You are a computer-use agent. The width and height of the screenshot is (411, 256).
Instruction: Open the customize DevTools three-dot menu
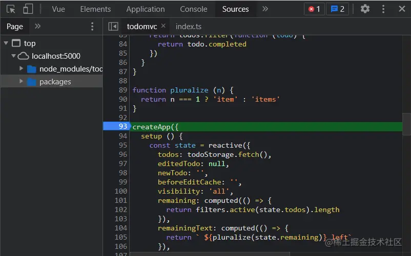[383, 9]
